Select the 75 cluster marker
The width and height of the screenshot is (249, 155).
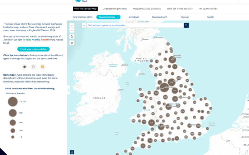[168, 44]
